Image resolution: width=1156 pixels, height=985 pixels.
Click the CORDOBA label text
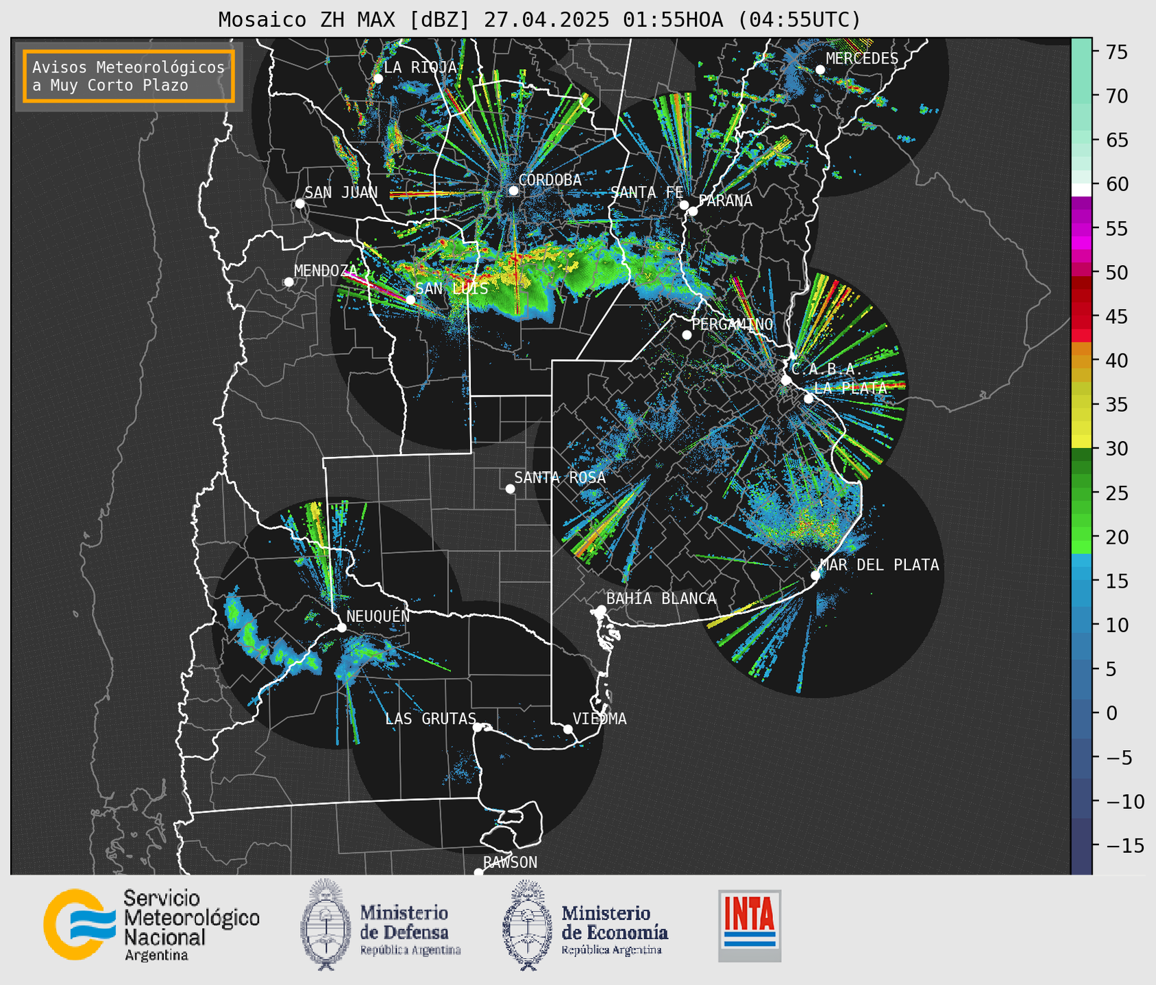[550, 179]
